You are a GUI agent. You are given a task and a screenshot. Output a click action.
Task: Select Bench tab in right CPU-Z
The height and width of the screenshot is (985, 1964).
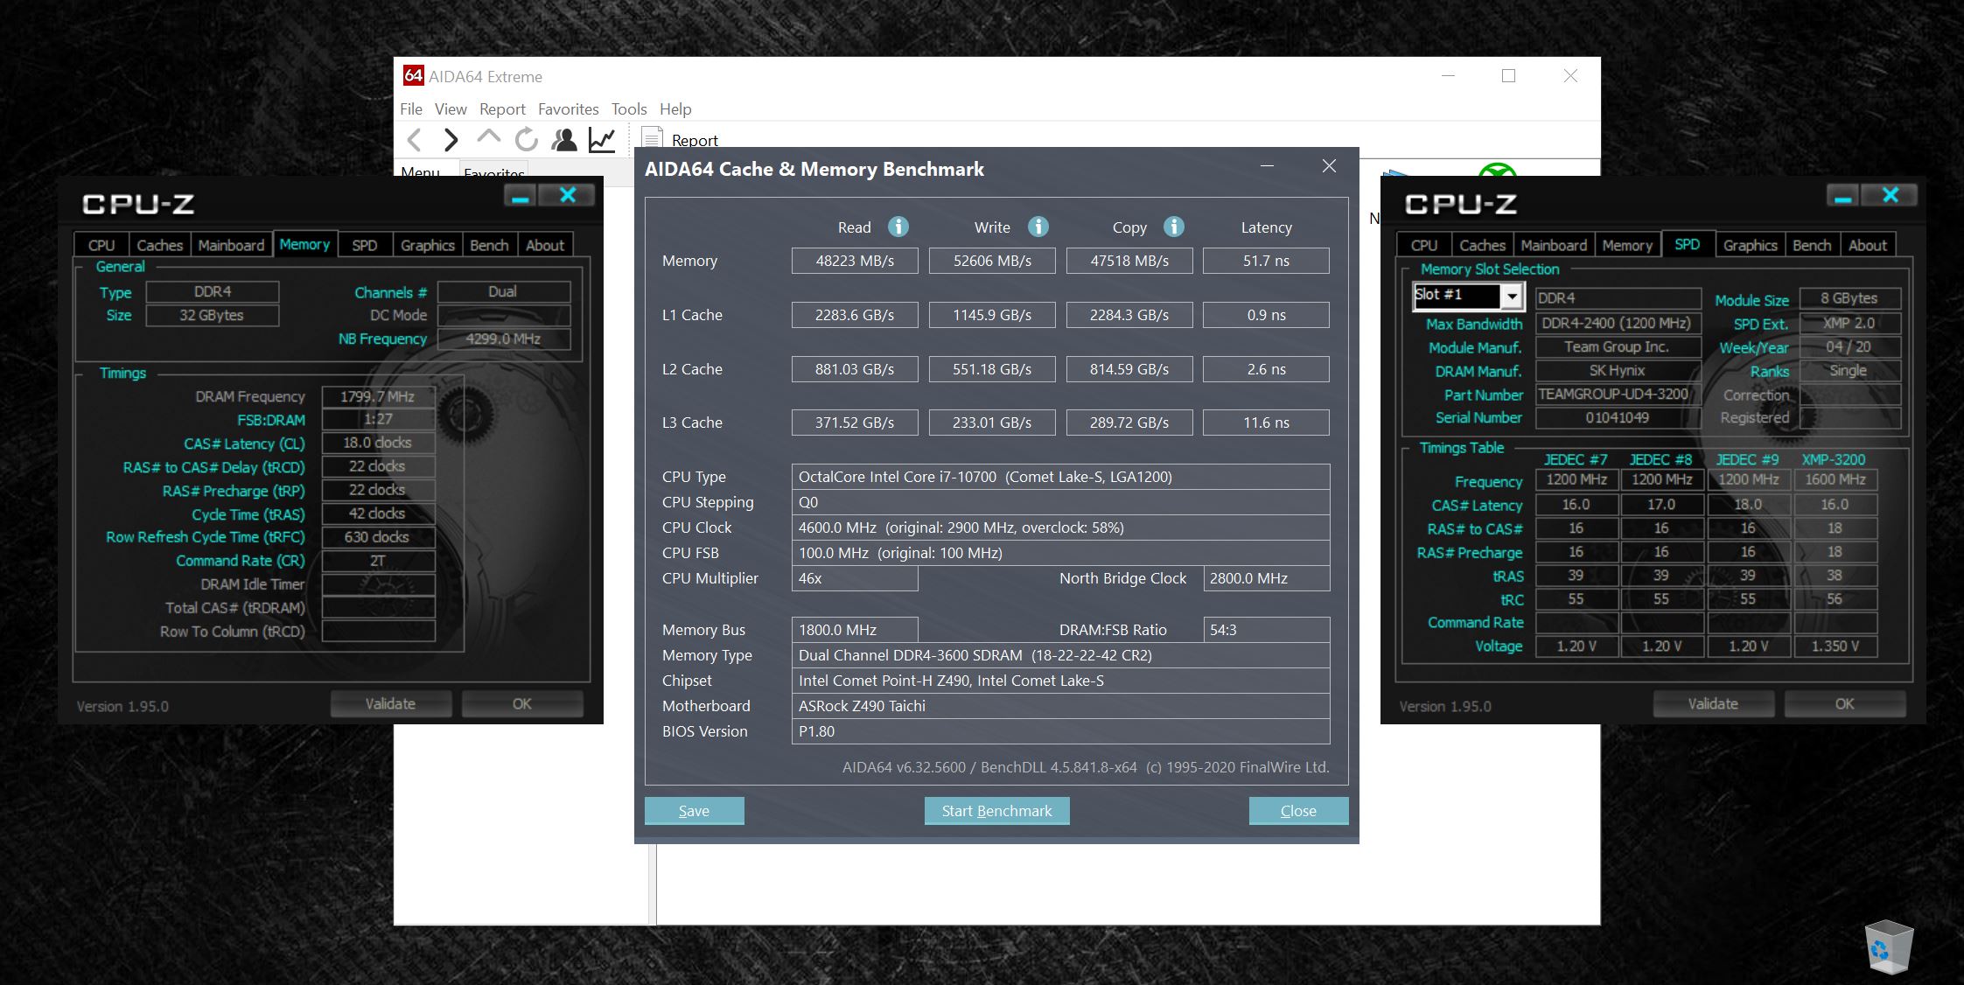tap(1812, 245)
